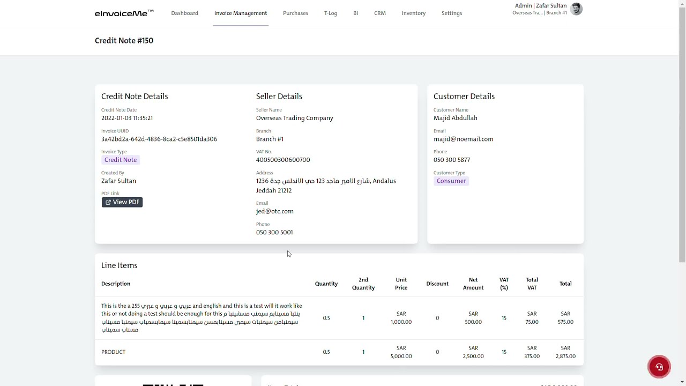
Task: Open the Settings menu
Action: click(x=451, y=13)
